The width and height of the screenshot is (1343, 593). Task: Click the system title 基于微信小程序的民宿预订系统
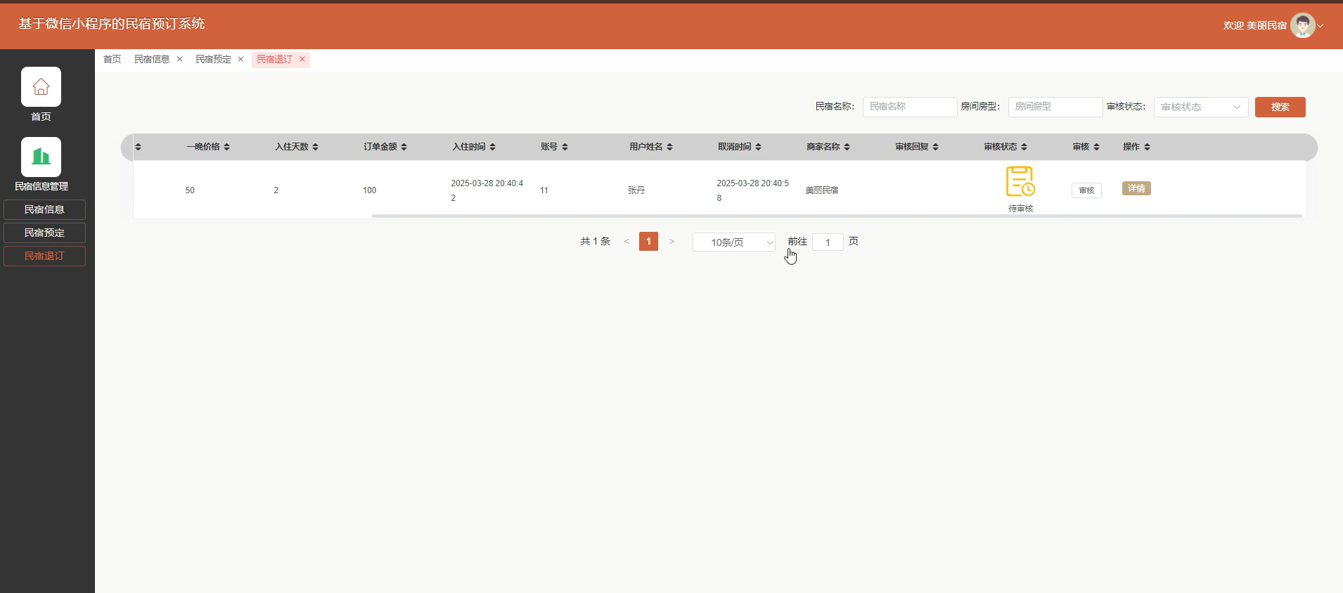tap(111, 24)
